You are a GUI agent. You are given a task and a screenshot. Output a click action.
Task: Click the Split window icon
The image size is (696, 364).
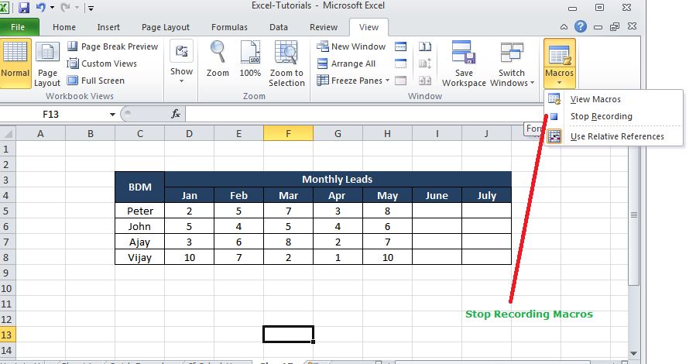tap(401, 46)
